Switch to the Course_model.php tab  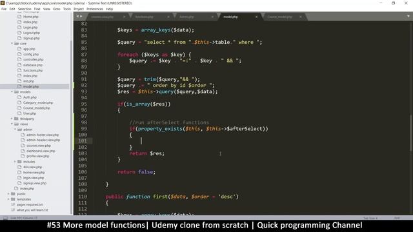[279, 17]
